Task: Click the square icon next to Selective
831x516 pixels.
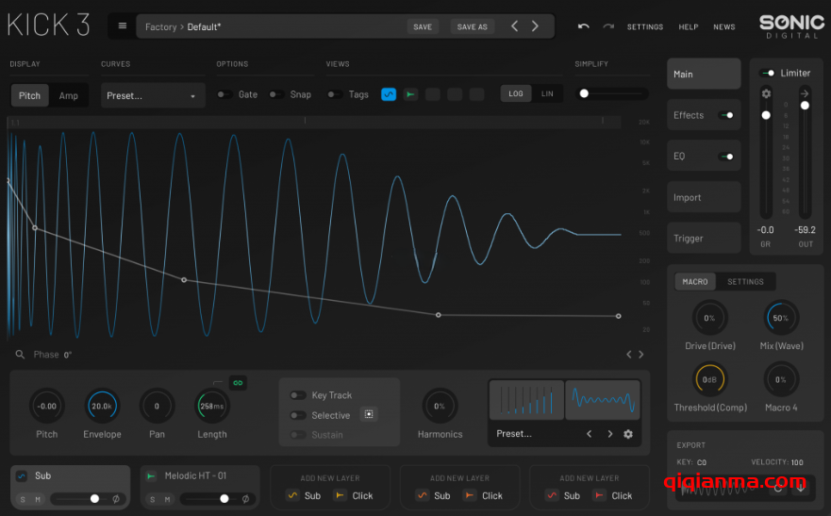Action: tap(369, 415)
